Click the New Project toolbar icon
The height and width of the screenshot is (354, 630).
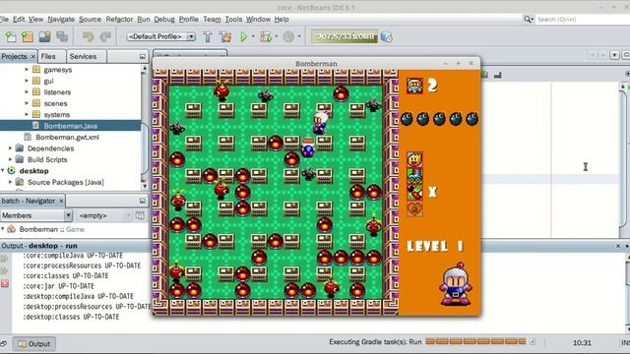tap(28, 37)
